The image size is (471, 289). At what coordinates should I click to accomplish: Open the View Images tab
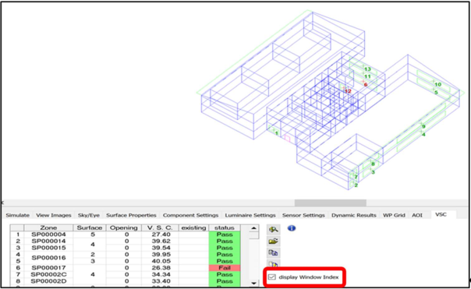[54, 215]
